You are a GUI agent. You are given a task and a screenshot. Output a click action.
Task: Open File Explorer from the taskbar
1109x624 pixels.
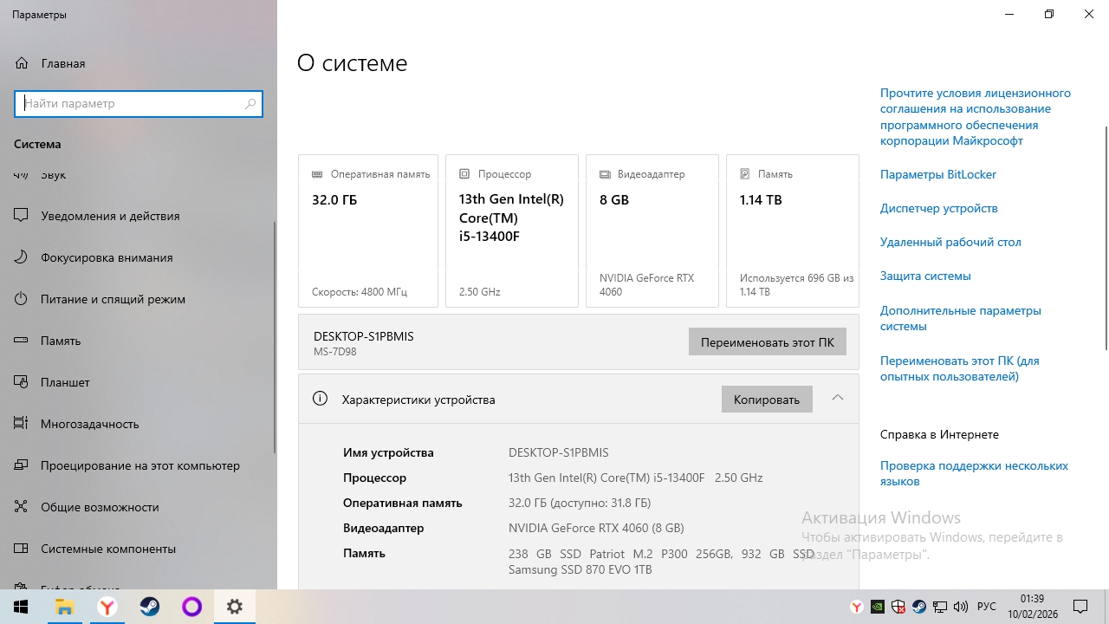coord(64,607)
